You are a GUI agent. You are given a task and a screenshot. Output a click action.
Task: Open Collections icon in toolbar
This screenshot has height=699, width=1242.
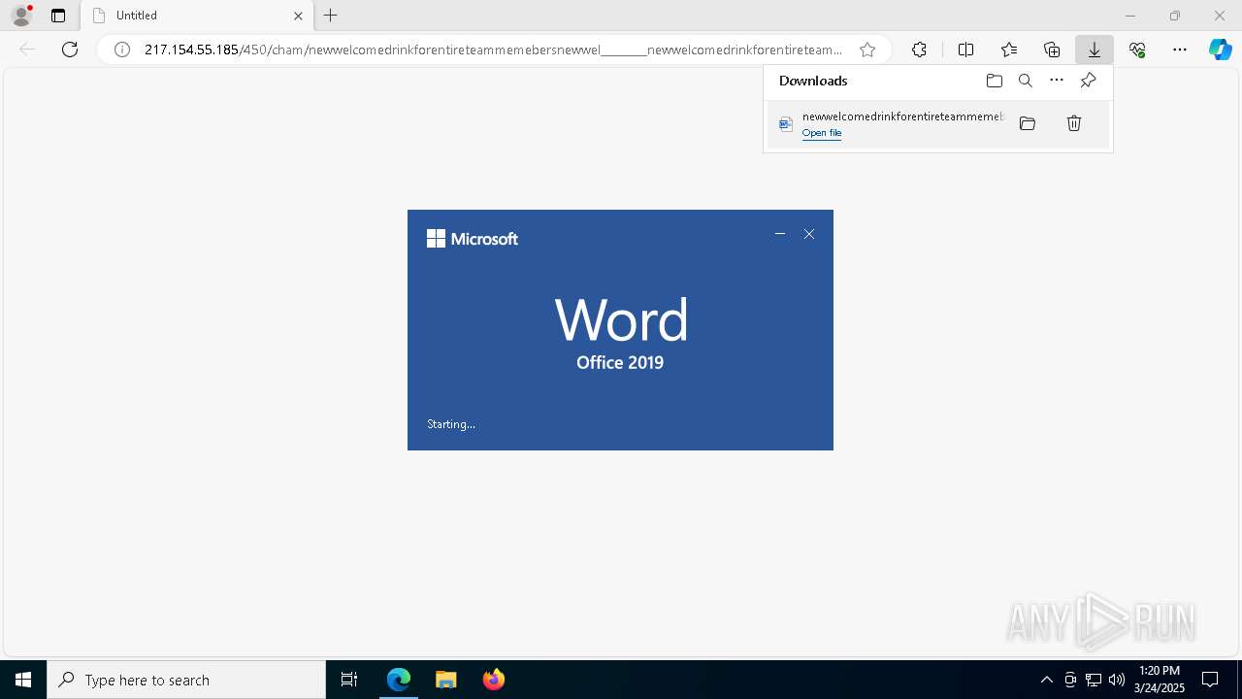point(1052,50)
